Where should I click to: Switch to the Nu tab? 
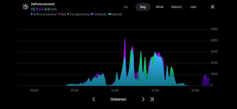126,7
